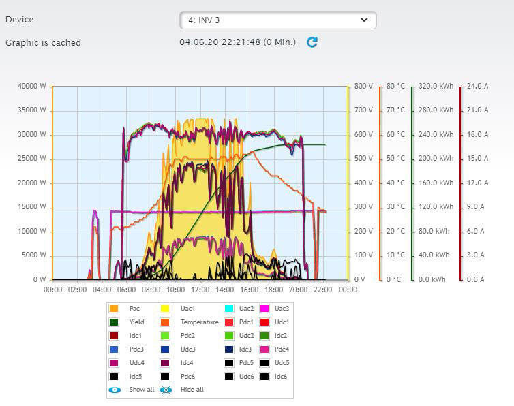This screenshot has width=514, height=406.
Task: Toggle the Uac3 magenta swatch
Action: click(x=264, y=309)
